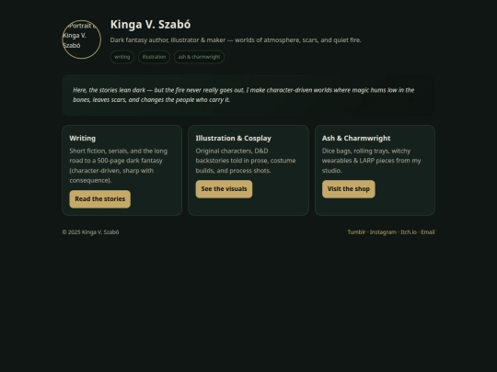Click the "Illustration & Cosplay" card heading
The width and height of the screenshot is (497, 372).
(233, 138)
